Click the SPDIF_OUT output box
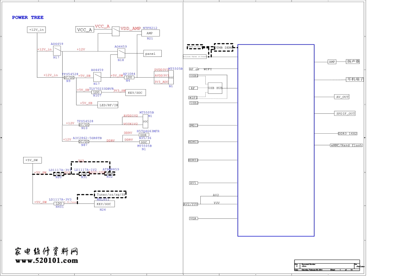The height and width of the screenshot is (279, 394). pyautogui.click(x=345, y=113)
